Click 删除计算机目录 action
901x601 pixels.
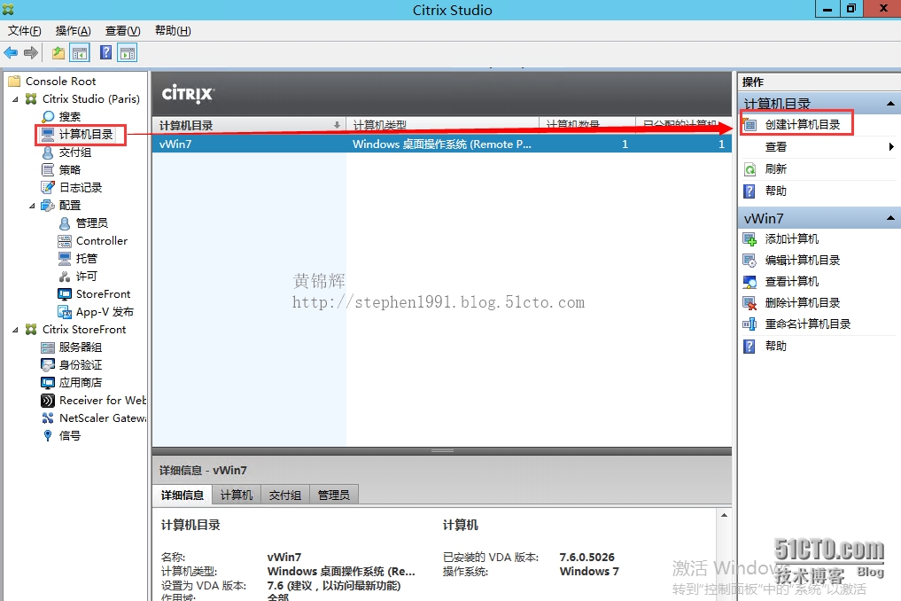(802, 302)
